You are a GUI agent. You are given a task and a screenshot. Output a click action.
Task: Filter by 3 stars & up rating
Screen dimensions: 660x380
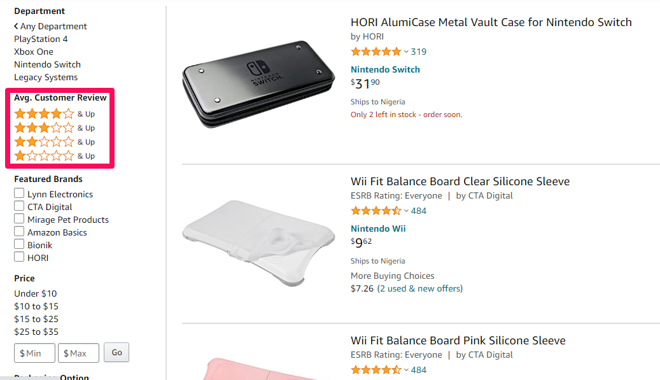55,127
